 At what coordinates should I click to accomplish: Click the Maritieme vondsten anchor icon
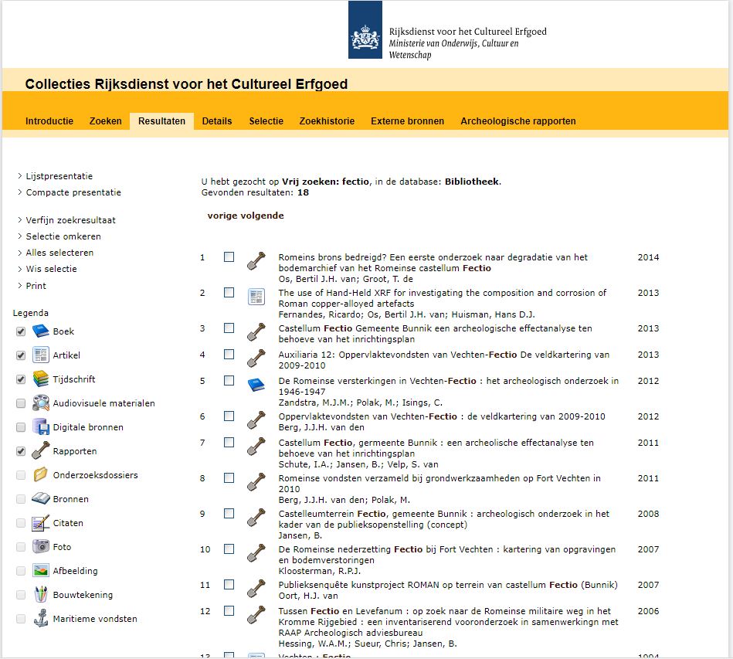coord(41,619)
